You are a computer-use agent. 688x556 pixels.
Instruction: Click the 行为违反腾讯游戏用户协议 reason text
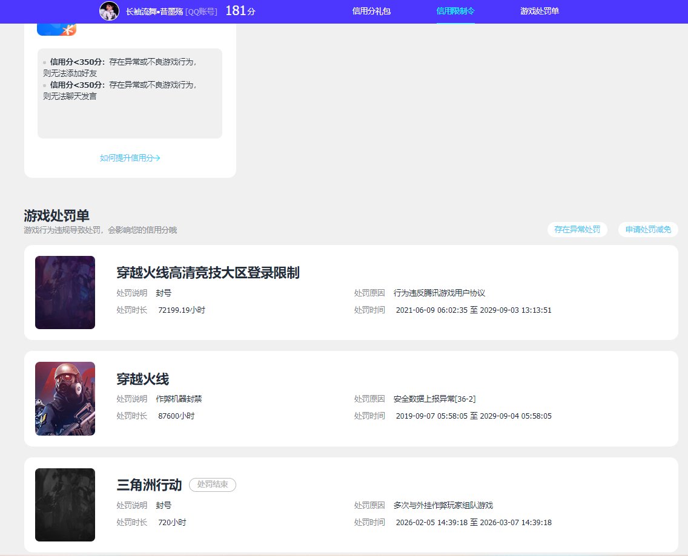(x=439, y=293)
